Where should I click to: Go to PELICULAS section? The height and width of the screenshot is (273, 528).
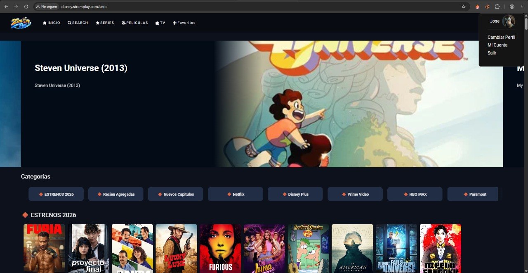(134, 23)
